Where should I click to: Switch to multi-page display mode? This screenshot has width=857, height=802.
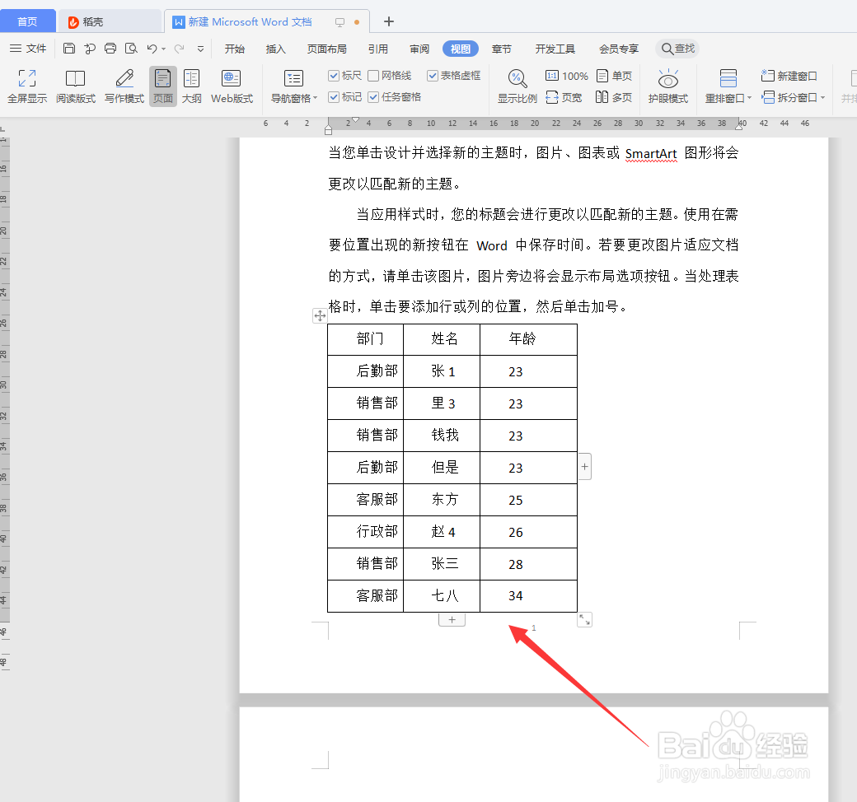[614, 96]
